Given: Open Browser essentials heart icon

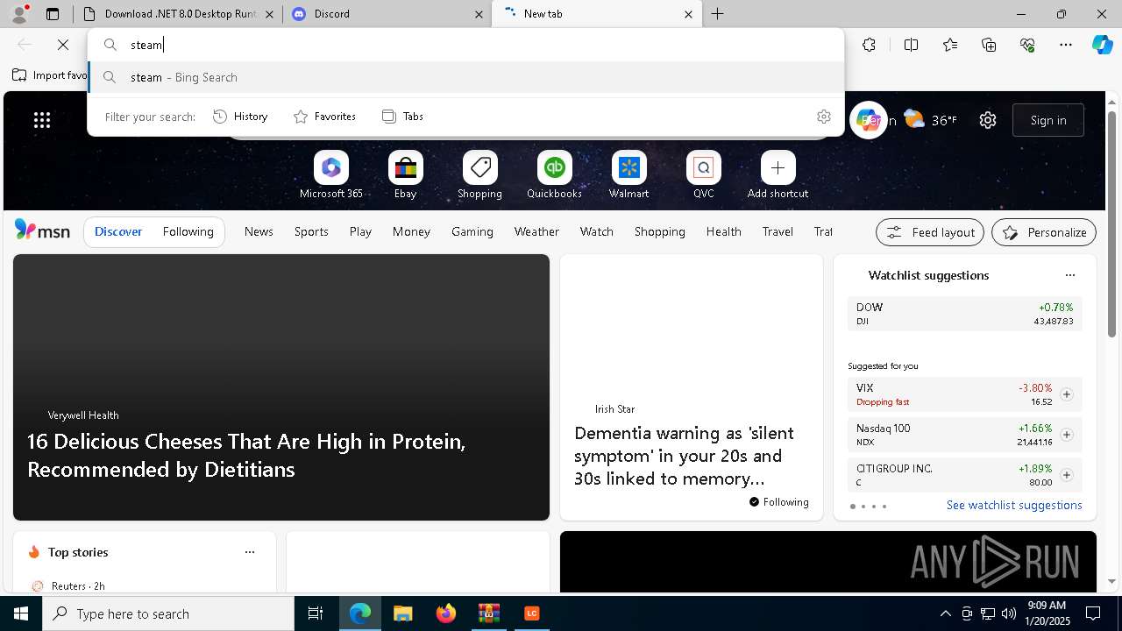Looking at the screenshot, I should point(1027,45).
